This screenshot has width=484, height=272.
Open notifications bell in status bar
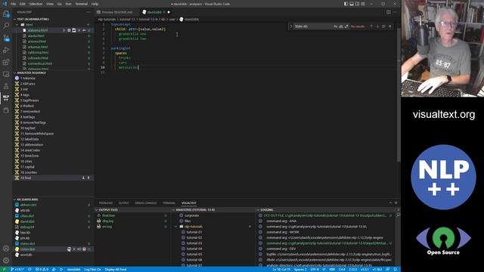click(x=395, y=269)
